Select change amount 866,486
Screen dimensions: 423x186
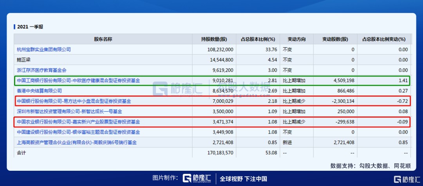point(345,91)
